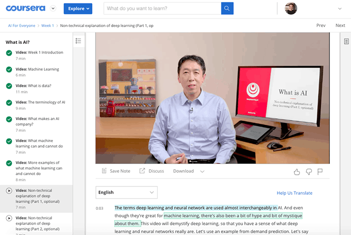Click completed checkmark for Machine Learning
The height and width of the screenshot is (235, 351).
(9, 70)
